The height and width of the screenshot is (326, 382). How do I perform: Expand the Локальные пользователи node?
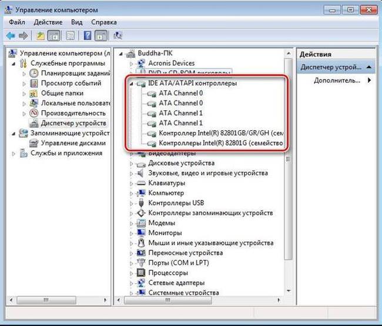[x=24, y=104]
